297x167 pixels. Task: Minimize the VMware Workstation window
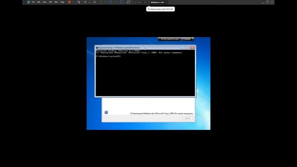[263, 2]
